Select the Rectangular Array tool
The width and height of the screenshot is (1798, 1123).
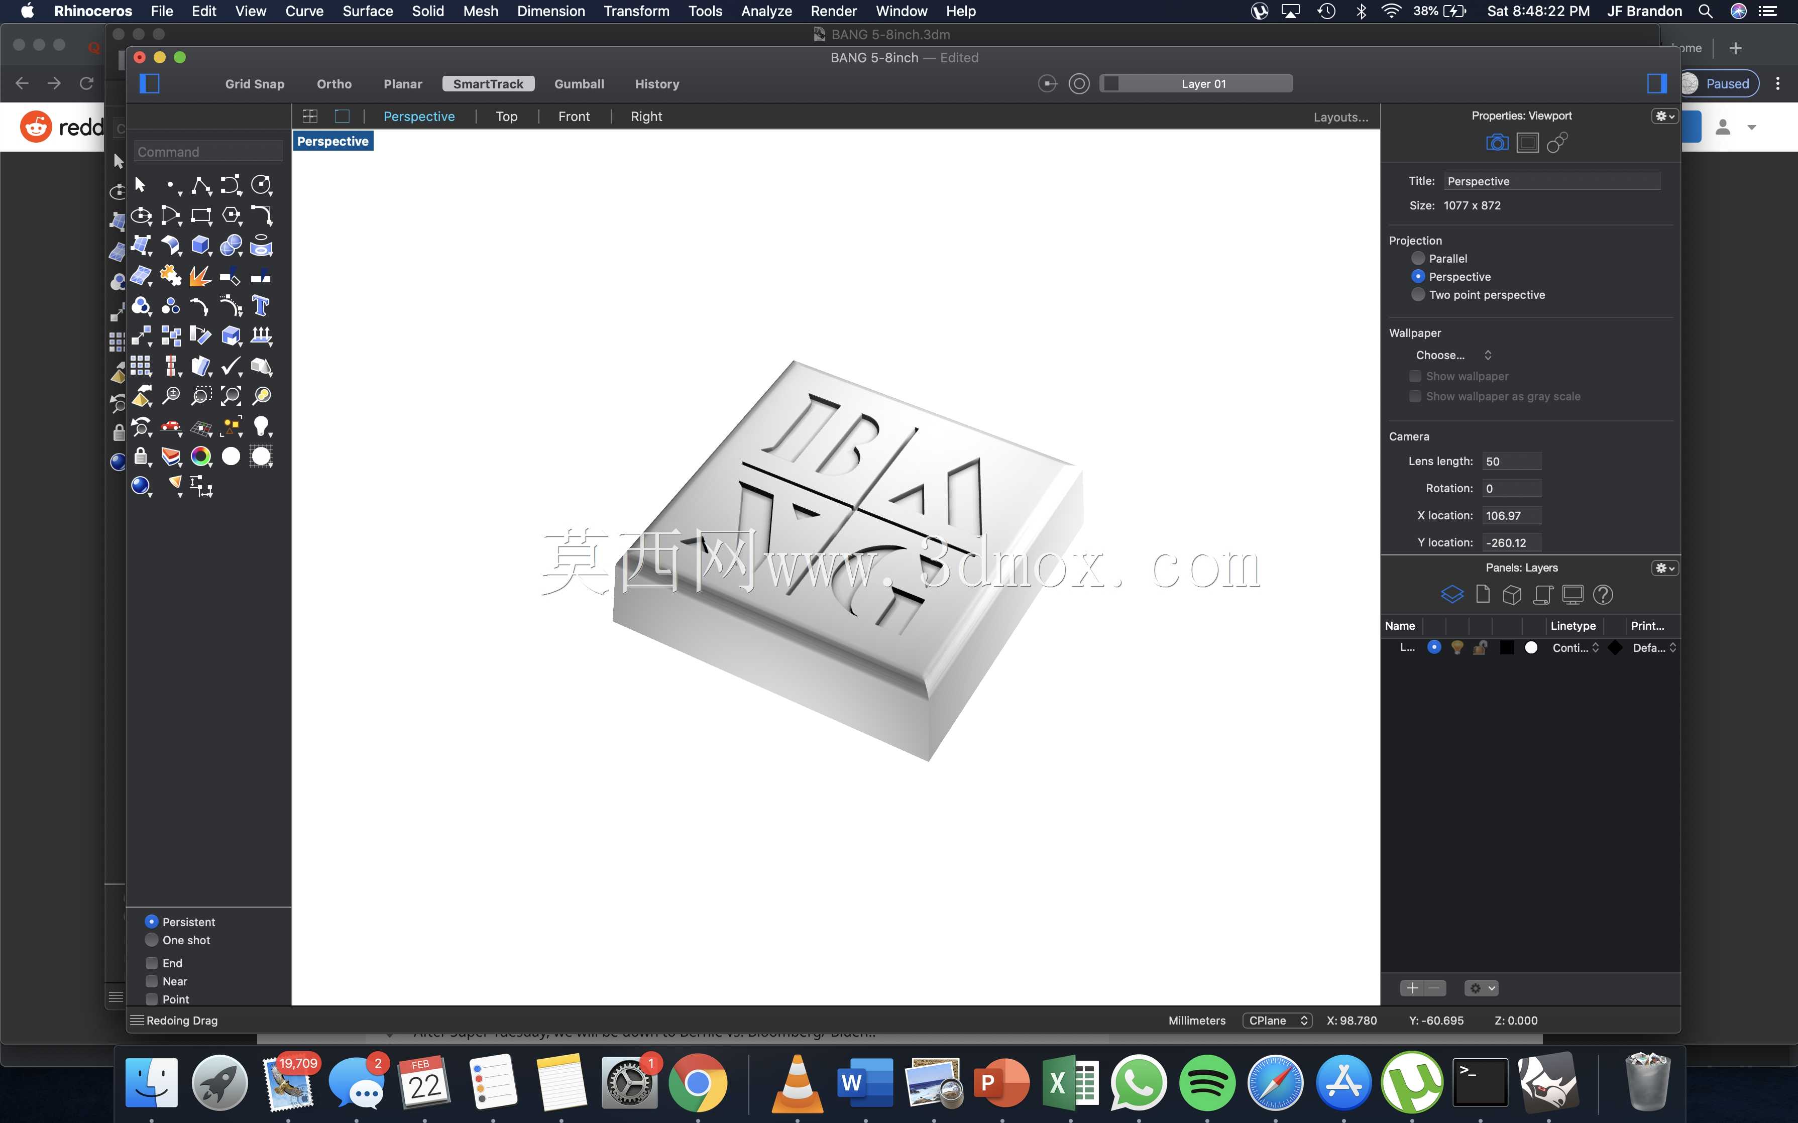140,366
